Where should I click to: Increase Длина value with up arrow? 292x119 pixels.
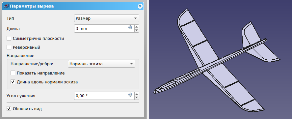[137, 27]
